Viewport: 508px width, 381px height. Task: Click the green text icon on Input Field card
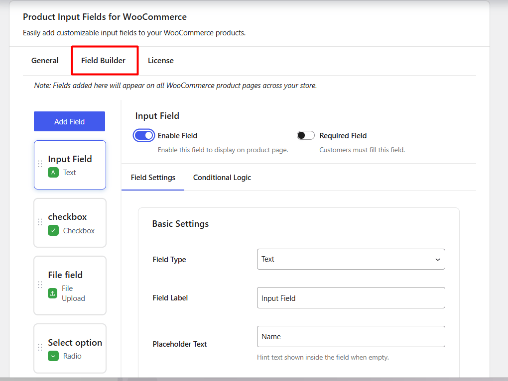click(x=53, y=173)
